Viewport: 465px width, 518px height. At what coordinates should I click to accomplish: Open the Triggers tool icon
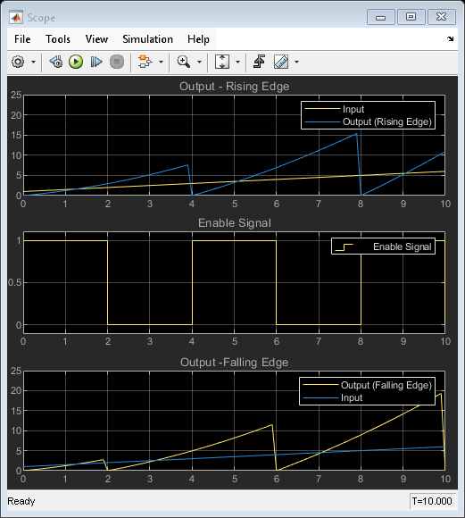point(259,62)
